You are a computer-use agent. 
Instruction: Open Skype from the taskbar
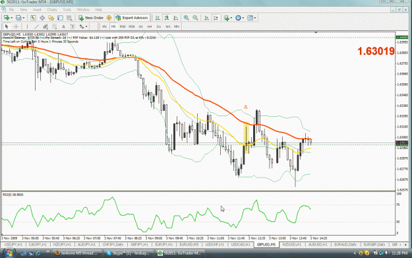coord(129,253)
